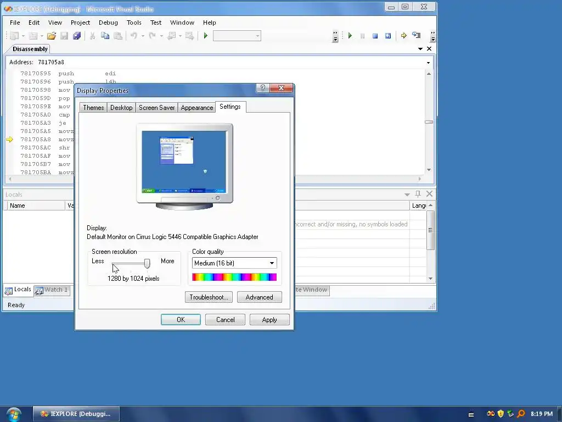This screenshot has width=562, height=422.
Task: Click the Cut scissors icon
Action: click(x=92, y=36)
